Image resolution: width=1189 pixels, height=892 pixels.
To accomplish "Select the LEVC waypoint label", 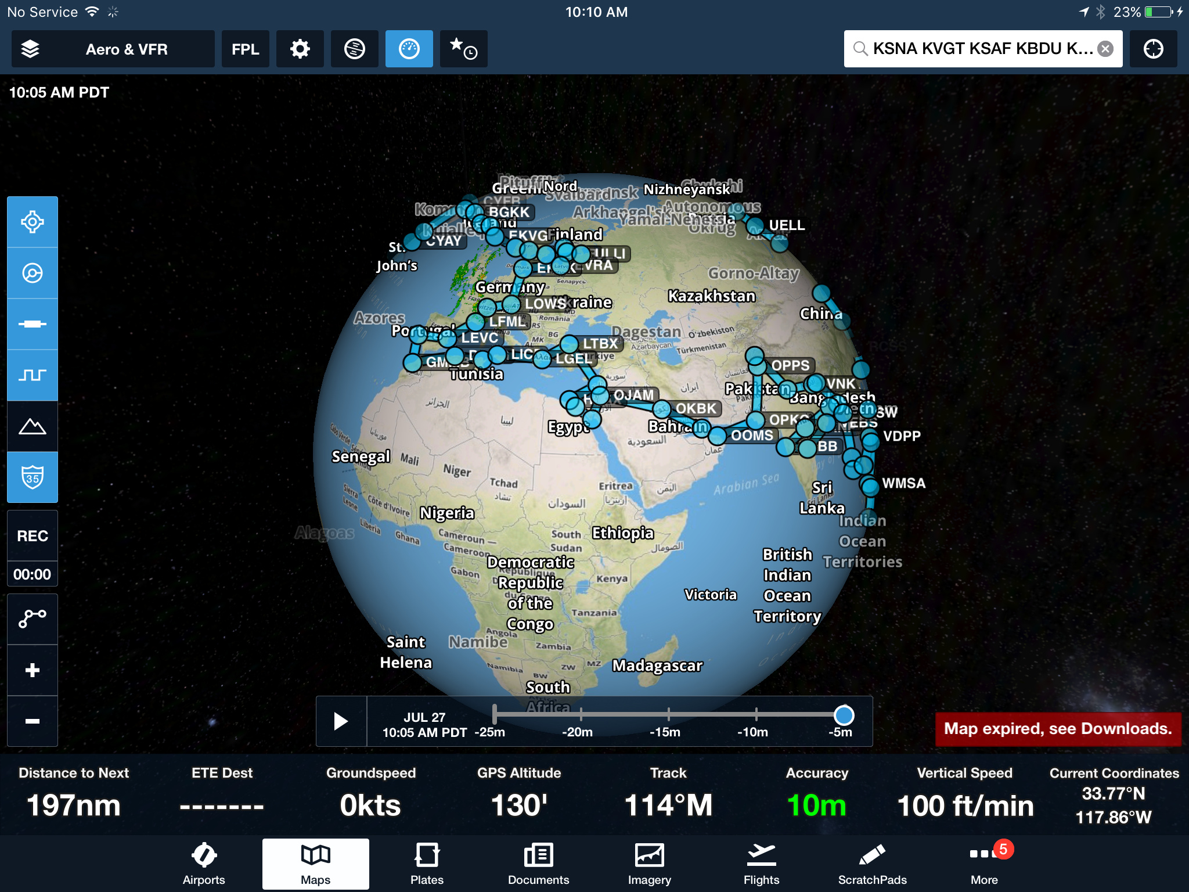I will [480, 338].
